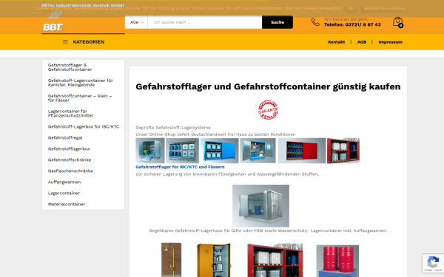Click the search input field
This screenshot has width=444, height=277.
pos(205,22)
